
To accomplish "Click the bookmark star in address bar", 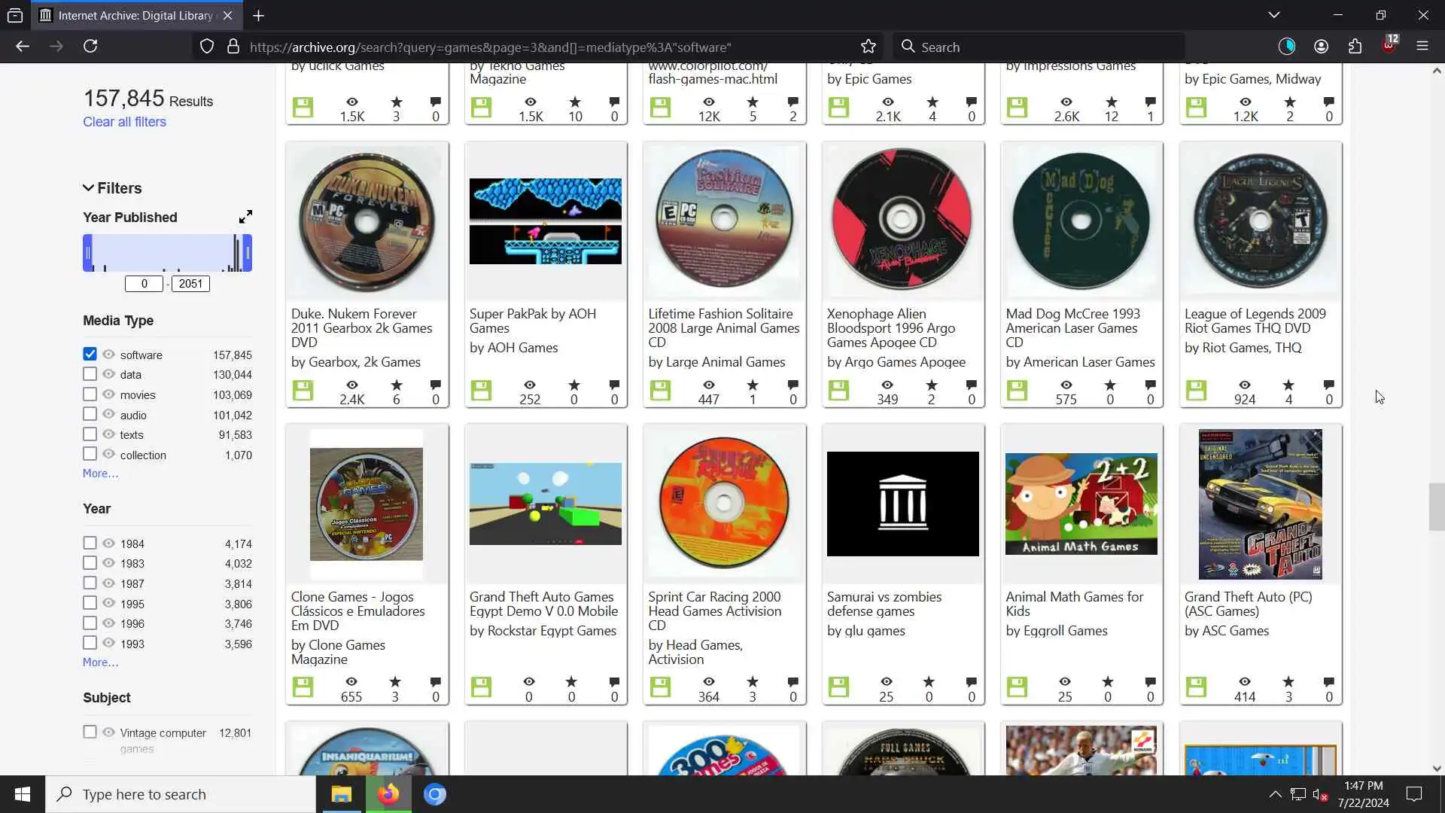I will coord(869,47).
